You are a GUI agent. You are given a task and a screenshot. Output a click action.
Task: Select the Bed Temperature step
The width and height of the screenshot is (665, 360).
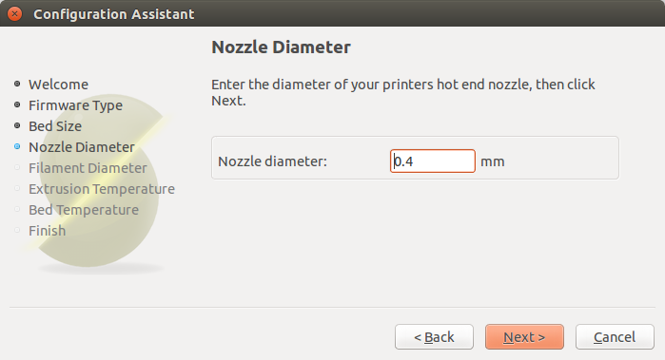84,210
